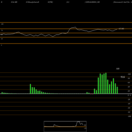Click the '30' label on the RSI axis
Image resolution: width=132 pixels, height=132 pixels.
coord(2,39)
